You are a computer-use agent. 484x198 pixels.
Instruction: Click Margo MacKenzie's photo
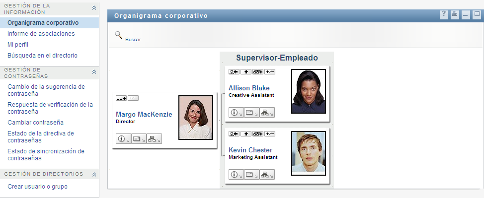click(196, 118)
